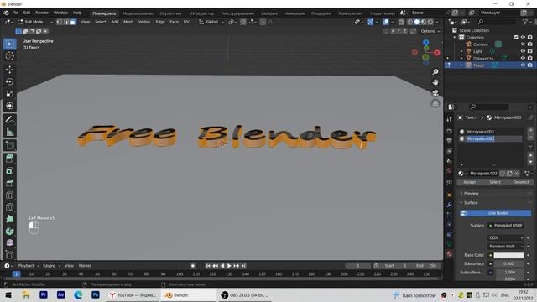Pick the Inset Faces tool

pyautogui.click(x=9, y=171)
